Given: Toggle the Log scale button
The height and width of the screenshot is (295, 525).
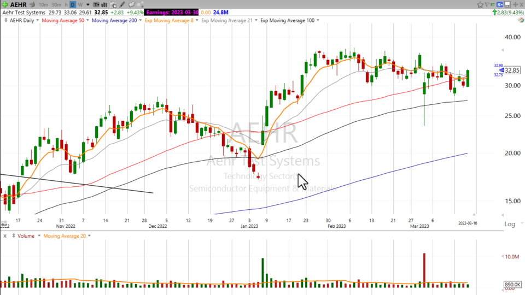Looking at the screenshot, I should pyautogui.click(x=510, y=224).
